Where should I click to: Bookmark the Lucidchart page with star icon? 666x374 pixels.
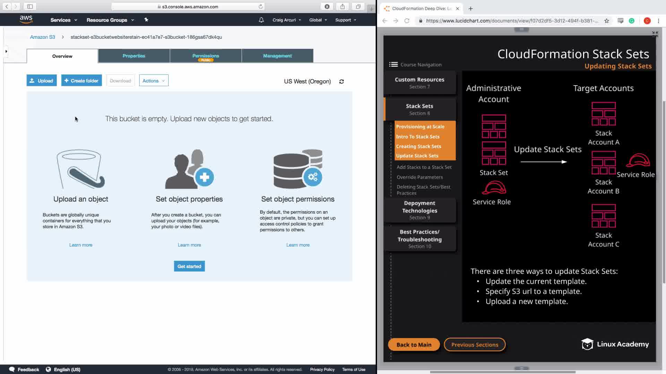(606, 21)
